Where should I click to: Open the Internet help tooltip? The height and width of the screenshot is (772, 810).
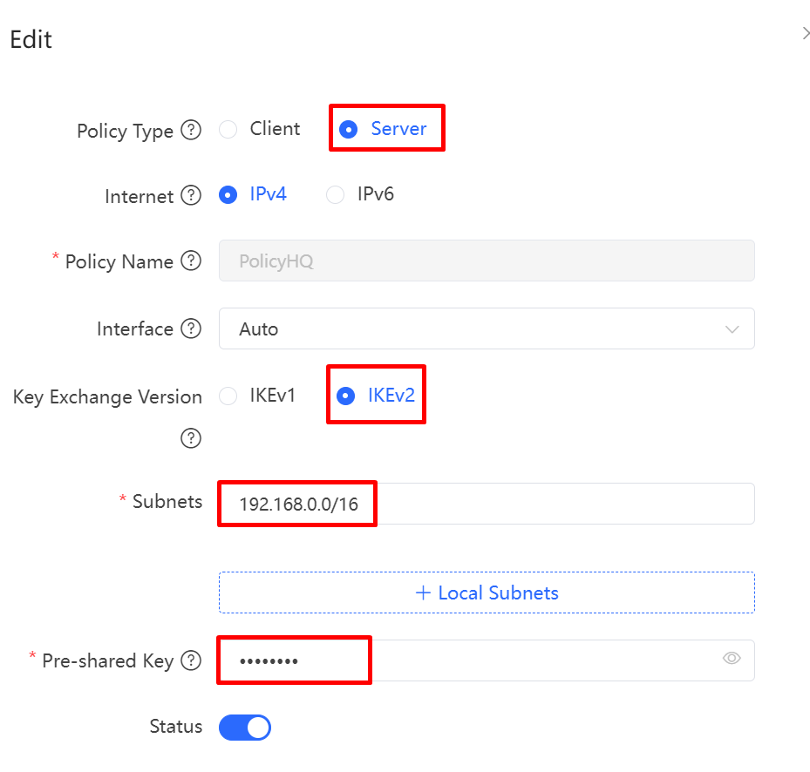point(191,196)
